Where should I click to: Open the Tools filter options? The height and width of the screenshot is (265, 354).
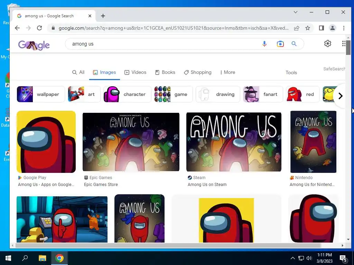pyautogui.click(x=291, y=72)
